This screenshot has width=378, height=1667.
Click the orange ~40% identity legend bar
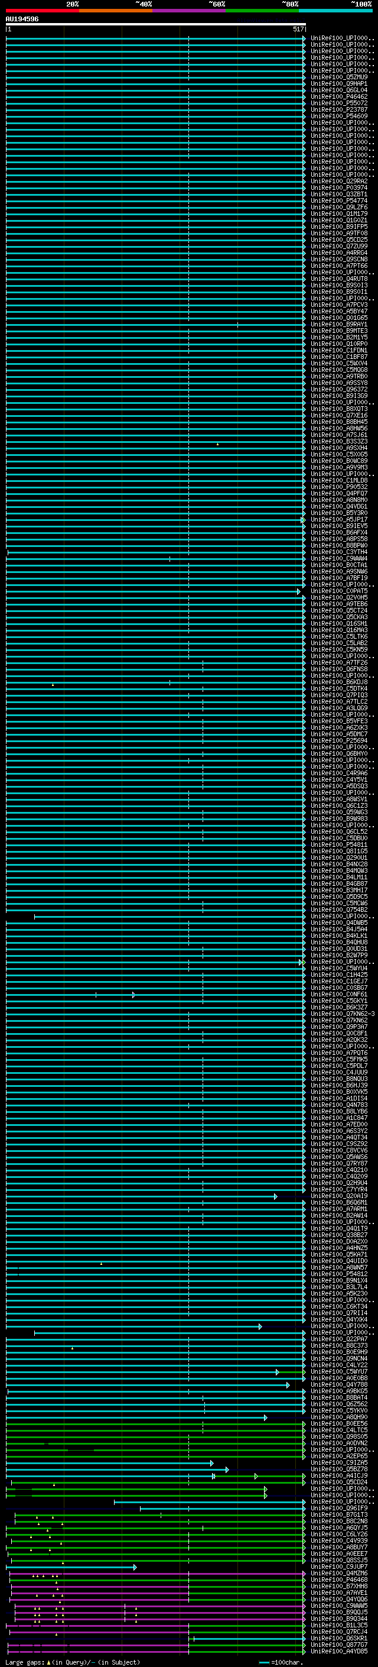tap(116, 11)
